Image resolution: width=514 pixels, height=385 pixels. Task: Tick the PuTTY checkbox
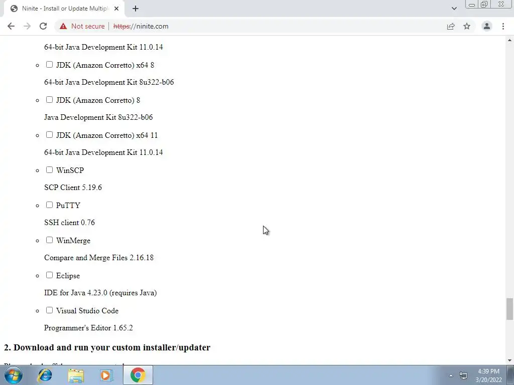[49, 205]
